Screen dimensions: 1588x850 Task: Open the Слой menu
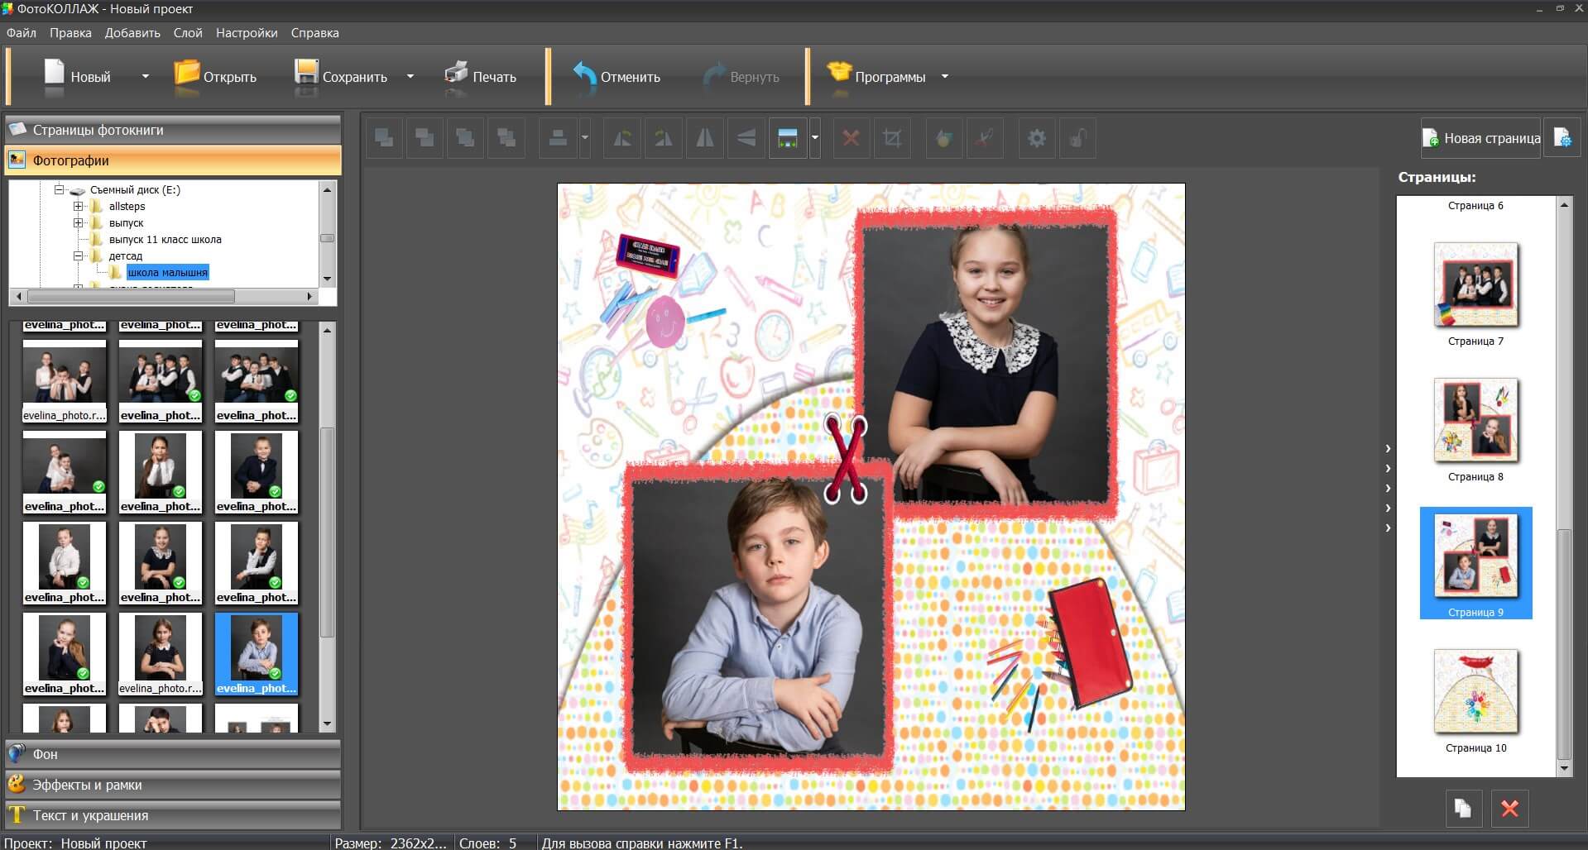[x=188, y=33]
